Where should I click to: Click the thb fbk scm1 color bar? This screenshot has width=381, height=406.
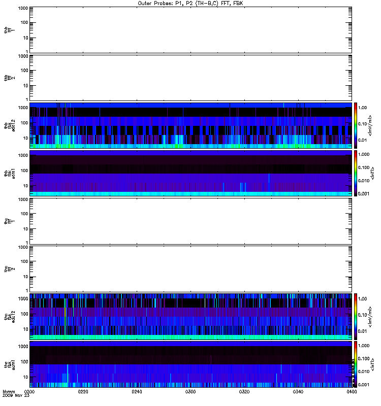(x=356, y=173)
